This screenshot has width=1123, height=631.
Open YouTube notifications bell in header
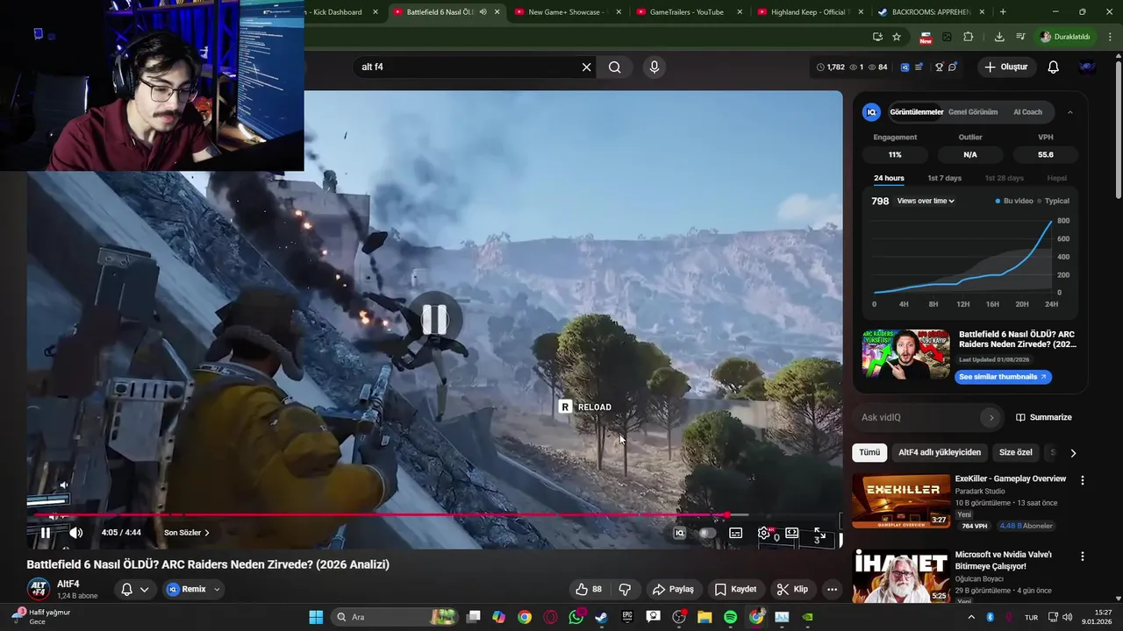point(1054,67)
